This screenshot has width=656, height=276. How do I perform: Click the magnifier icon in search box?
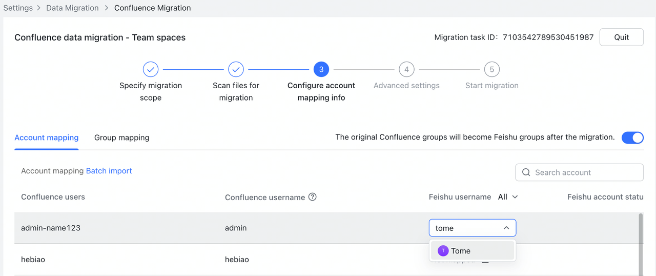(526, 172)
